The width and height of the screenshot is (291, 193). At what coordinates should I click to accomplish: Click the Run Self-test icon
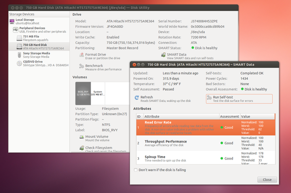(209, 97)
